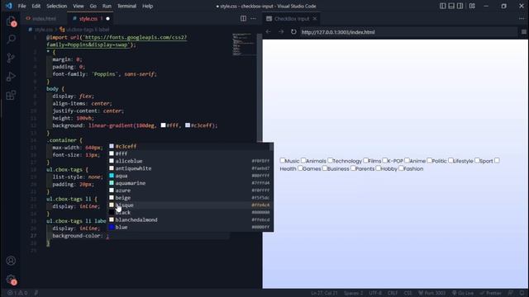This screenshot has height=297, width=529.
Task: Open the preview browser menu icon
Action: click(x=523, y=31)
